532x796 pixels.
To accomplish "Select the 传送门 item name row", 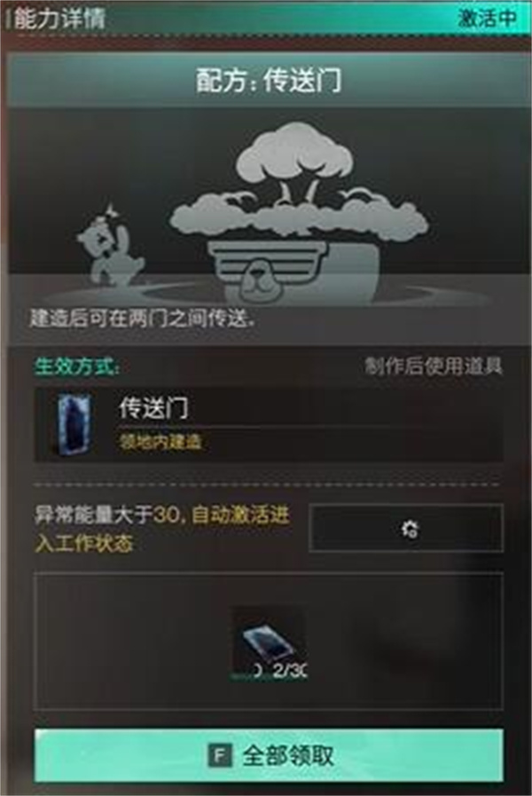I will (269, 424).
